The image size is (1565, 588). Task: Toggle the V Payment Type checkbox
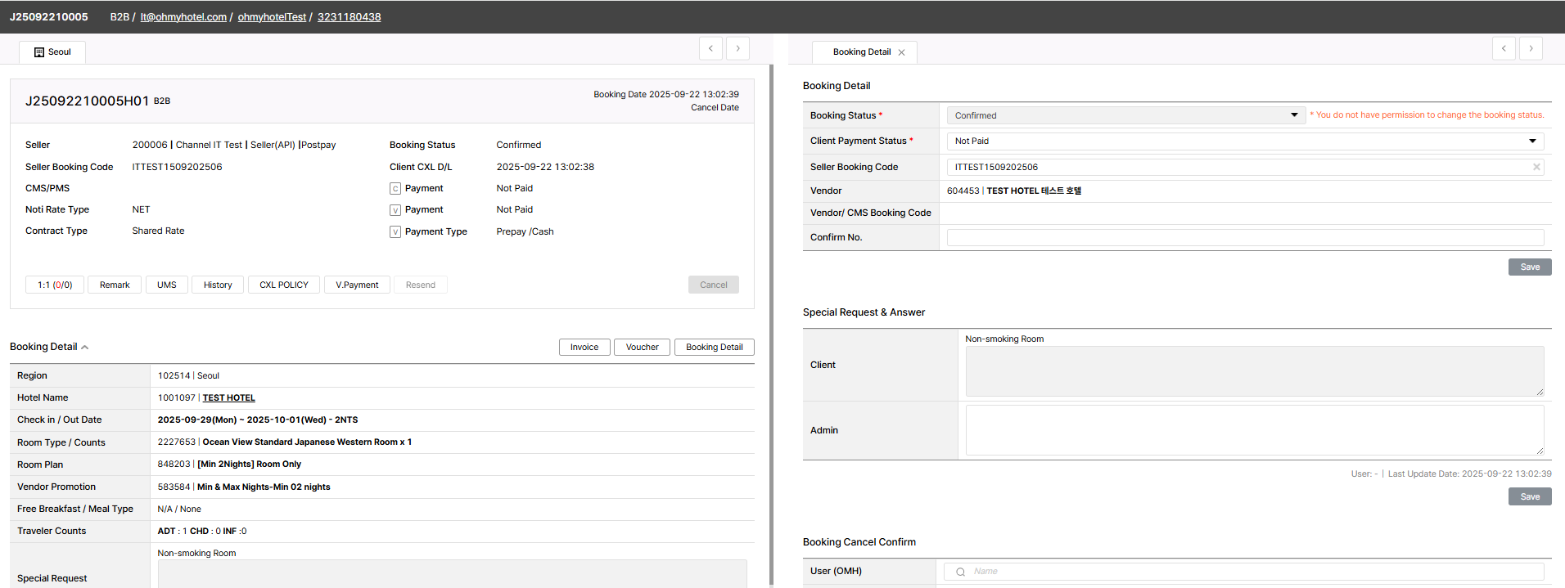click(395, 232)
